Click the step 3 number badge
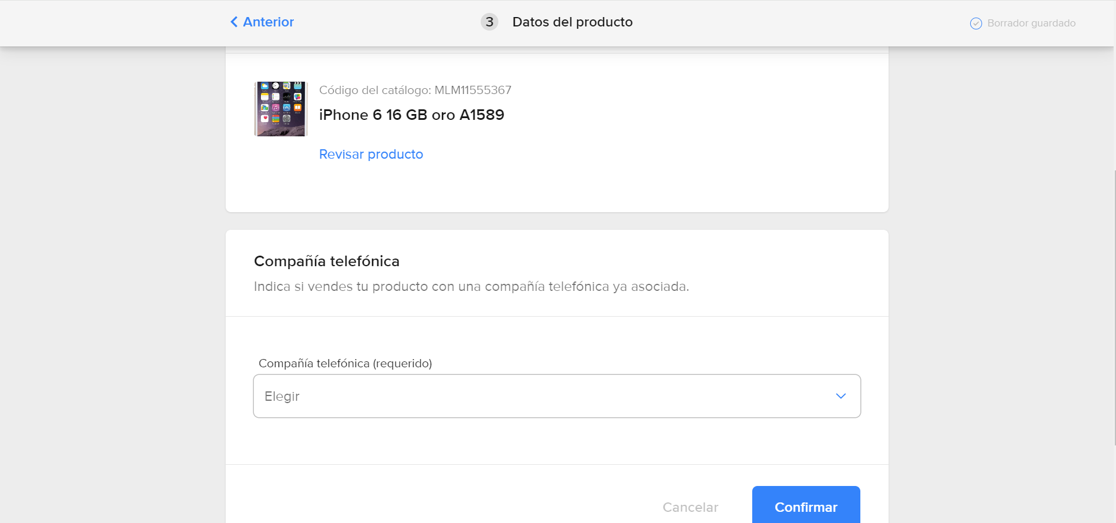The image size is (1116, 523). [x=490, y=22]
